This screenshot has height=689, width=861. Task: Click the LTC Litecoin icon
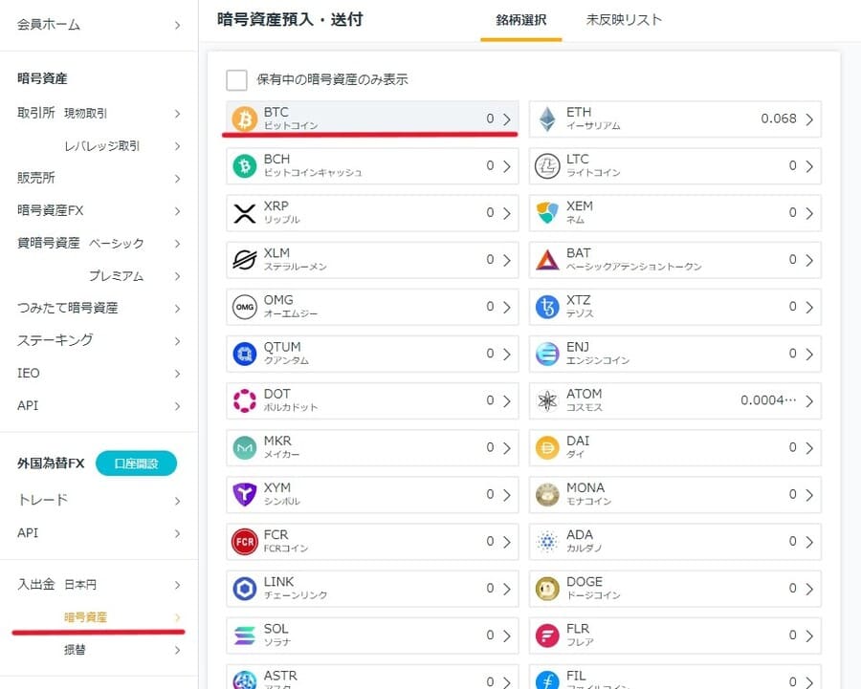pos(548,165)
